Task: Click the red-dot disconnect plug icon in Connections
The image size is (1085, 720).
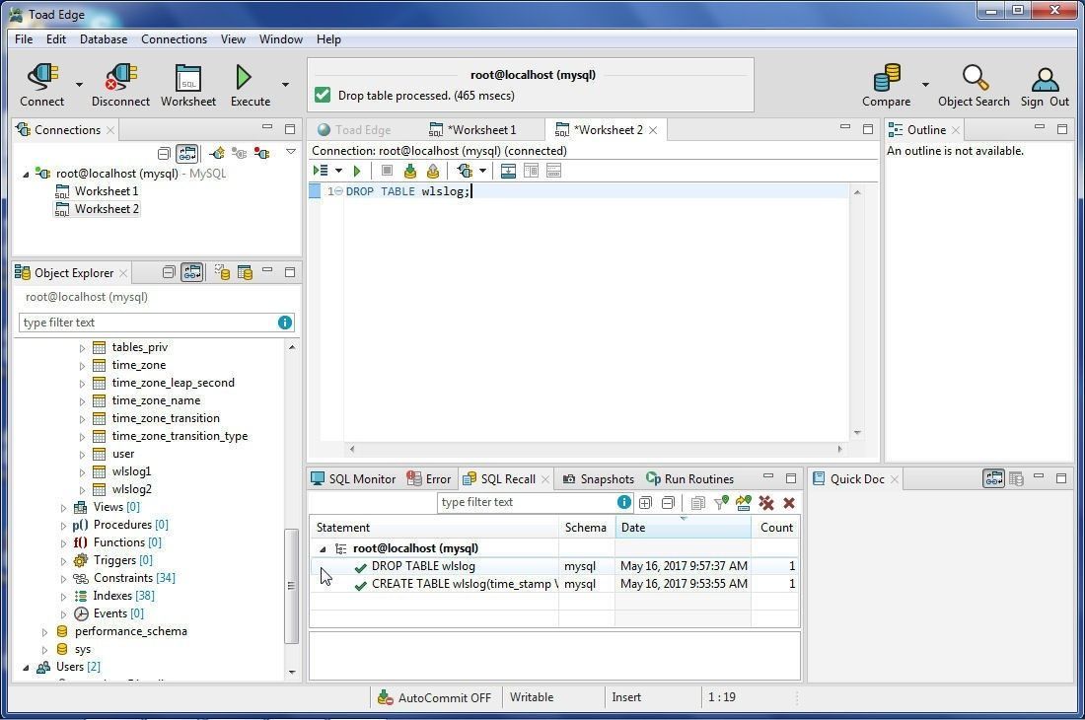Action: pos(261,153)
